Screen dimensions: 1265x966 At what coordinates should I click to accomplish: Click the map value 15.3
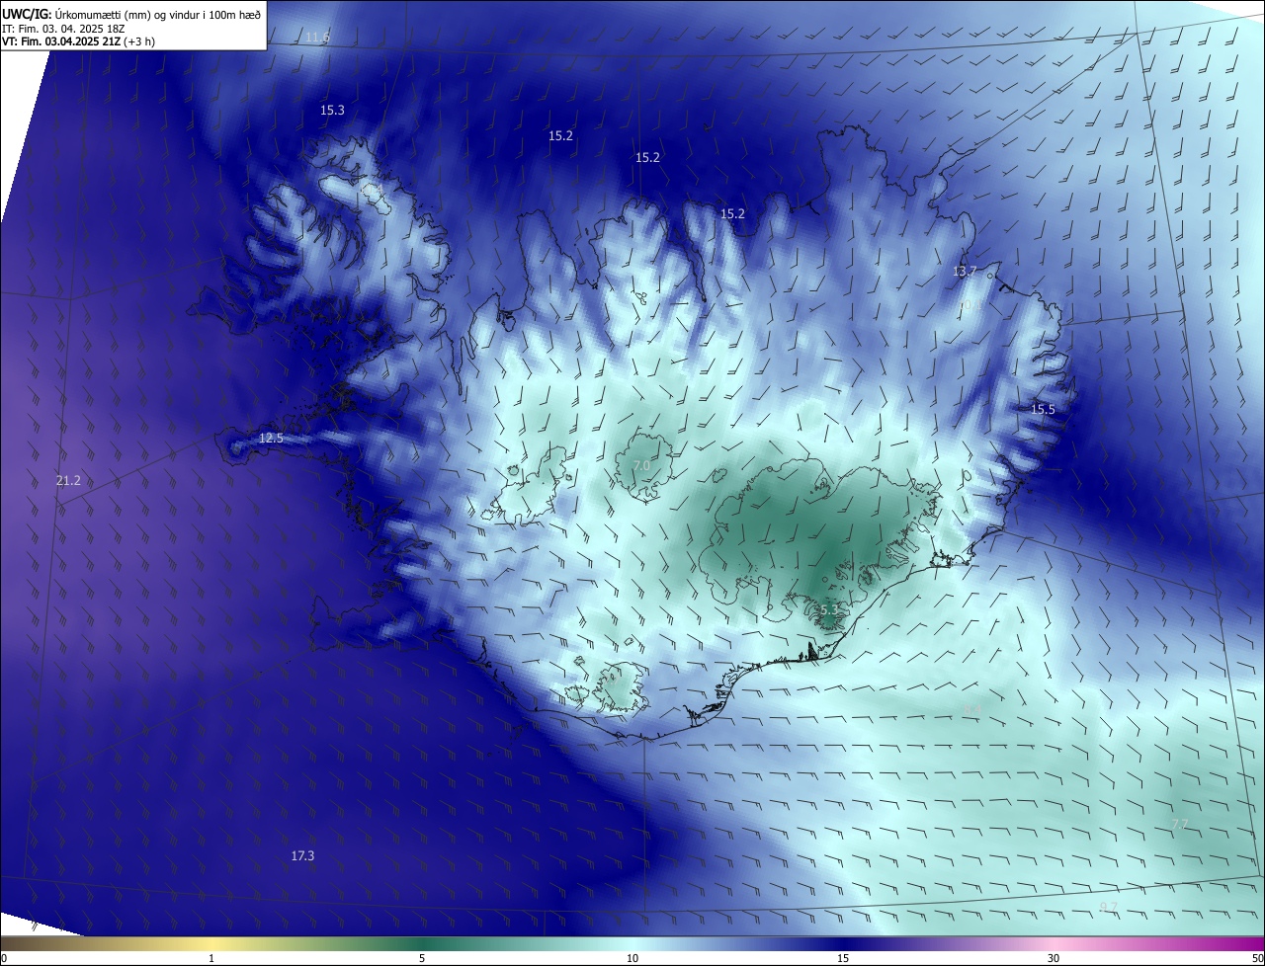point(332,111)
